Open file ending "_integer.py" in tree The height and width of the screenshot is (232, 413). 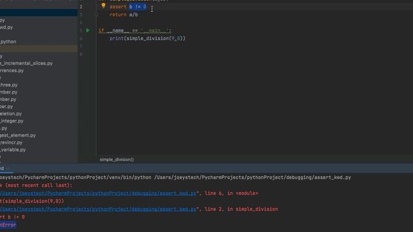pyautogui.click(x=12, y=121)
